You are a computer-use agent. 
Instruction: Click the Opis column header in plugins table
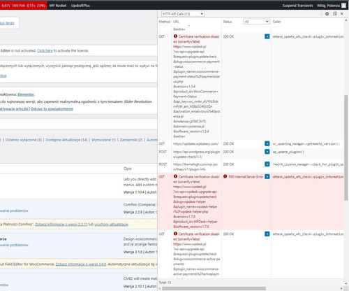tap(128, 169)
